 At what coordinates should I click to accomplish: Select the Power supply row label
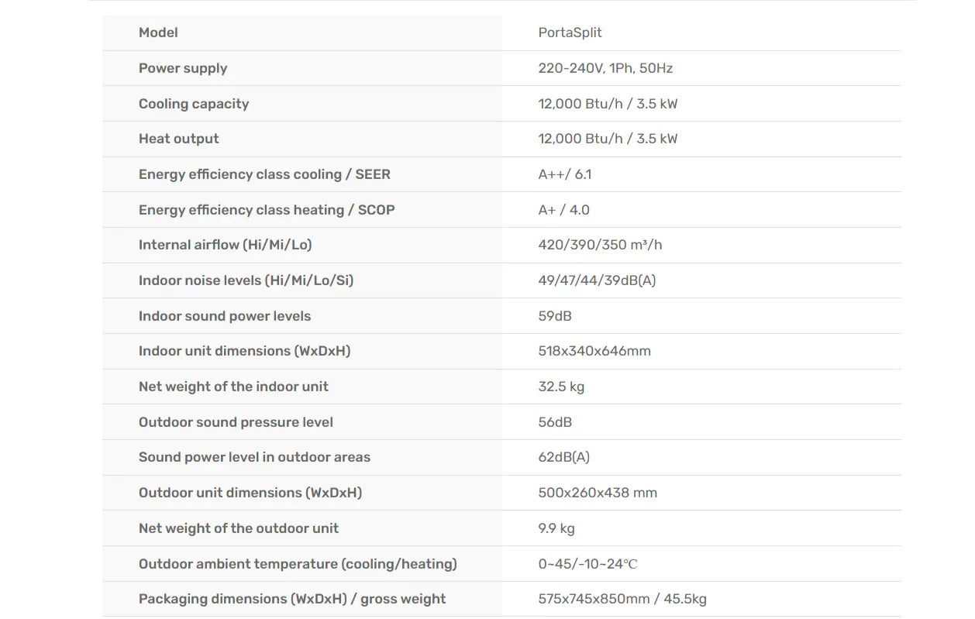tap(183, 68)
